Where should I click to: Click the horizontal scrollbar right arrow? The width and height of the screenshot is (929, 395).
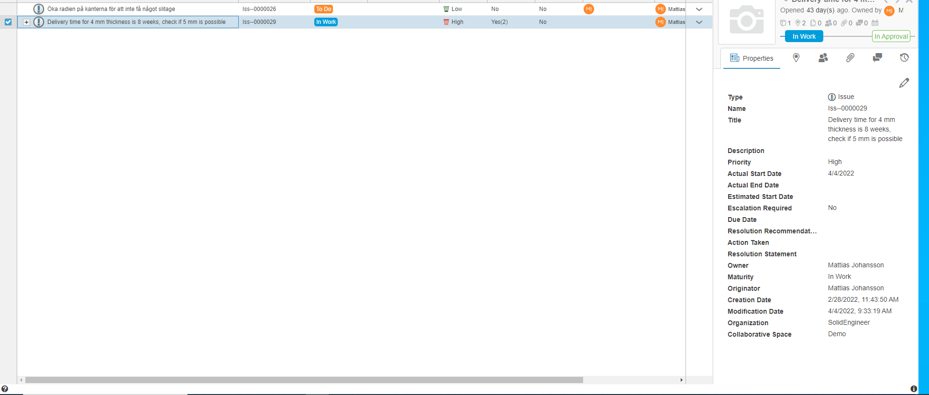pos(681,380)
